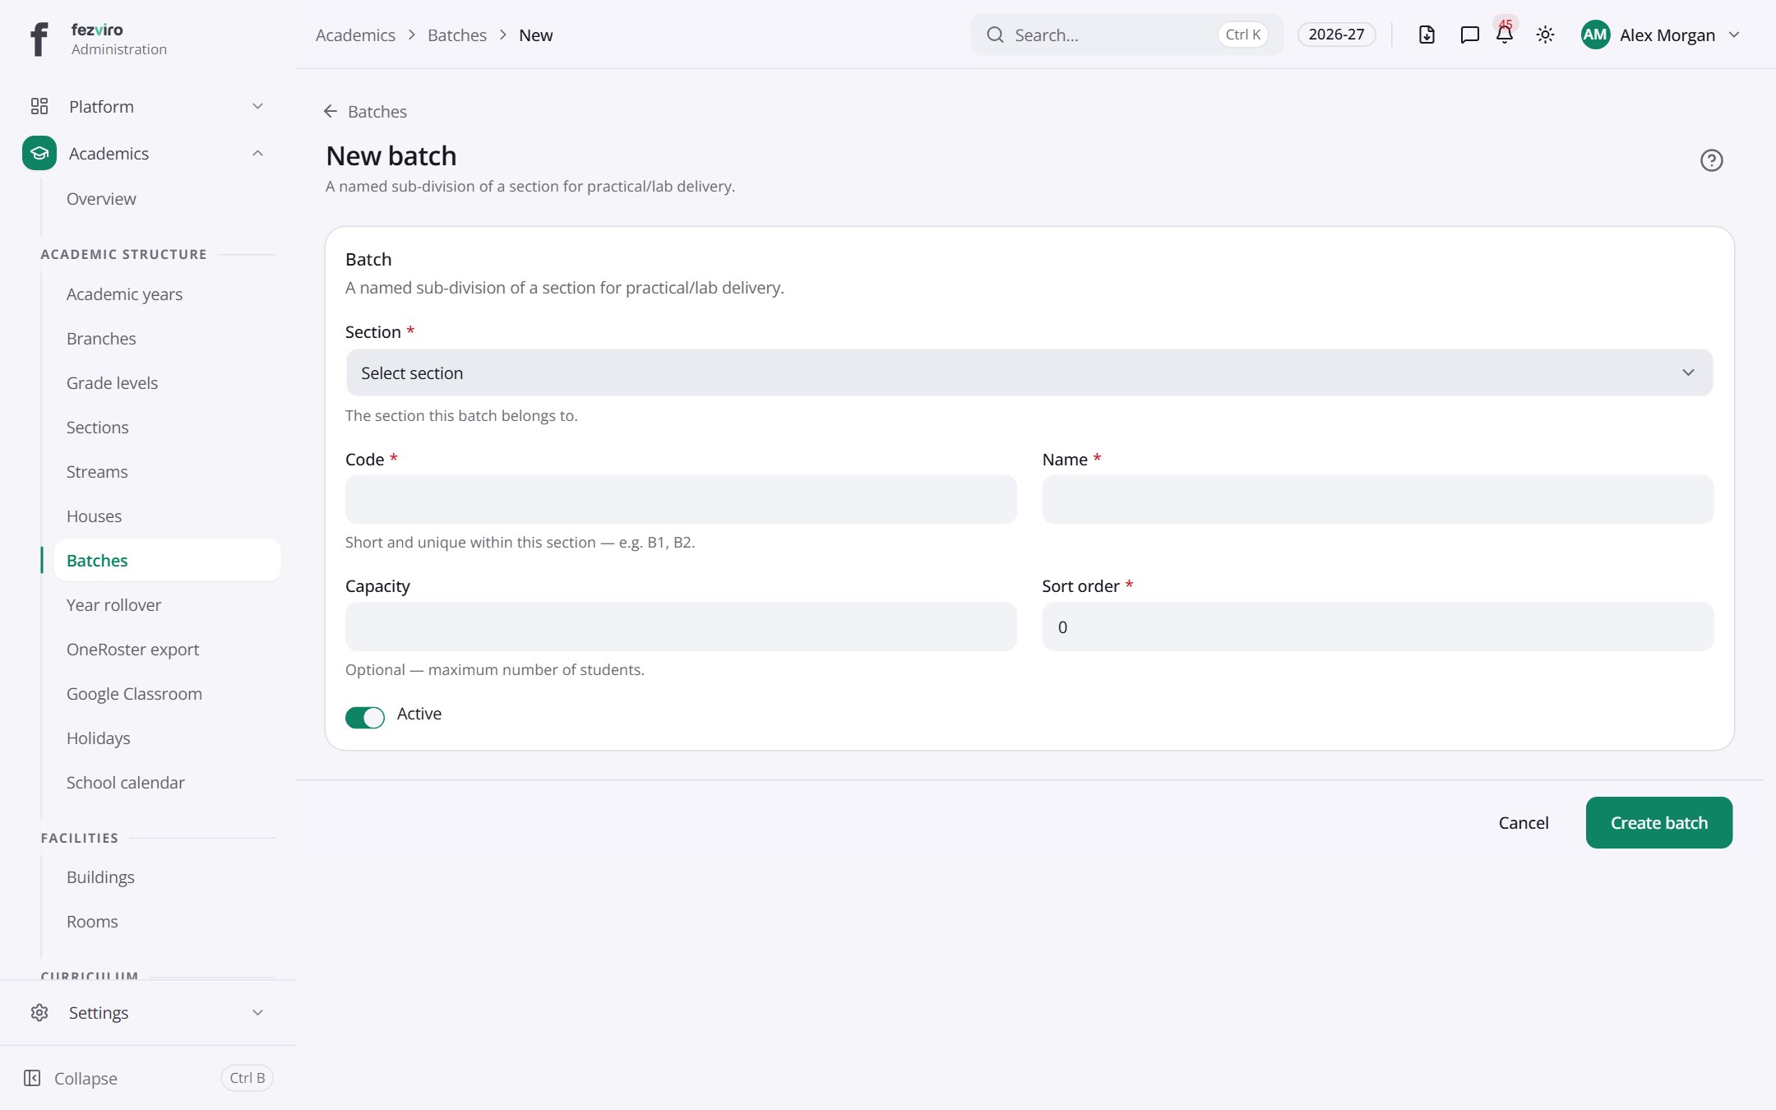1776x1110 pixels.
Task: Click the Academics graduation cap icon
Action: point(39,153)
